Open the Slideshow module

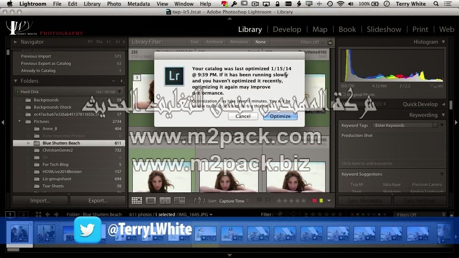pyautogui.click(x=384, y=29)
